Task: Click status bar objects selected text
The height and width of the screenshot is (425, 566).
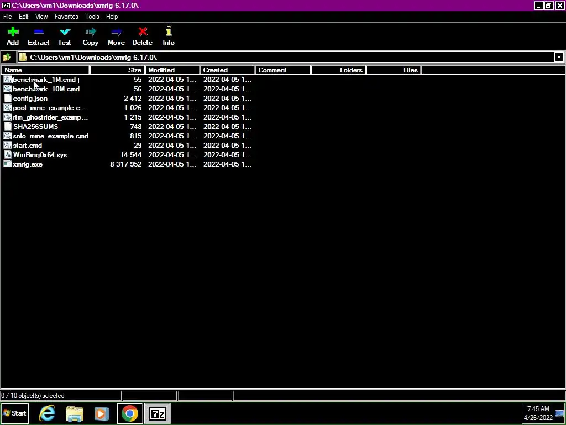Action: pos(33,396)
